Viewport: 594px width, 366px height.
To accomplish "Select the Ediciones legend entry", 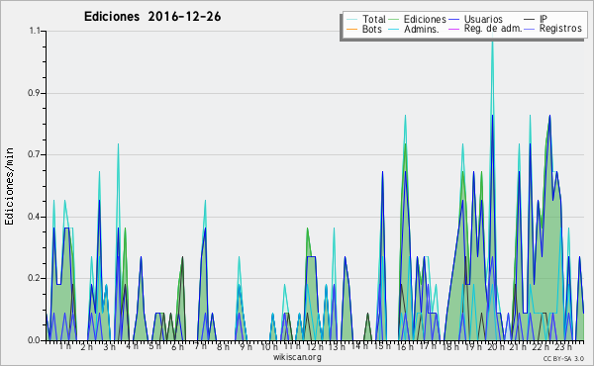I will click(425, 19).
